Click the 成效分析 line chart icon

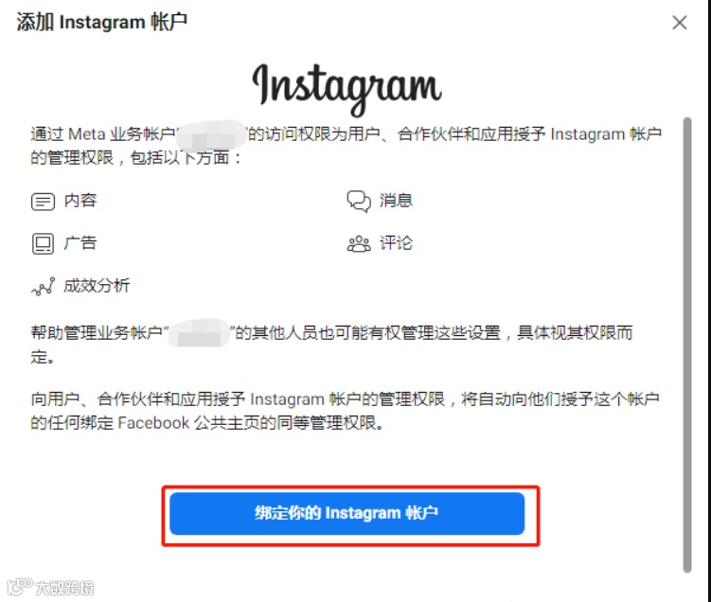pos(44,287)
